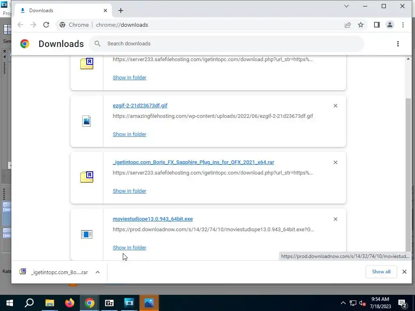Expand options chevron for _igetintopc.com_Bo....rar in the download shelf
Viewport: 415px width, 311px height.
coord(98,272)
